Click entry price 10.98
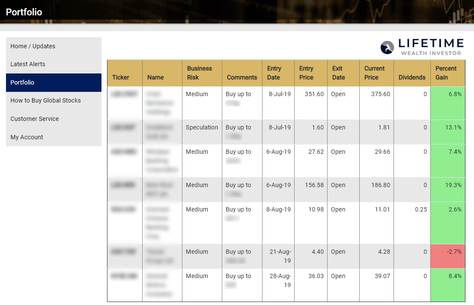The image size is (474, 305). (316, 209)
